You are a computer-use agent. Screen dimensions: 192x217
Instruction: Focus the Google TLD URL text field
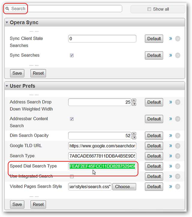click(102, 146)
